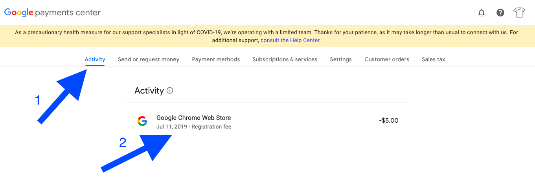Follow the consult the Help Center link

pyautogui.click(x=290, y=40)
